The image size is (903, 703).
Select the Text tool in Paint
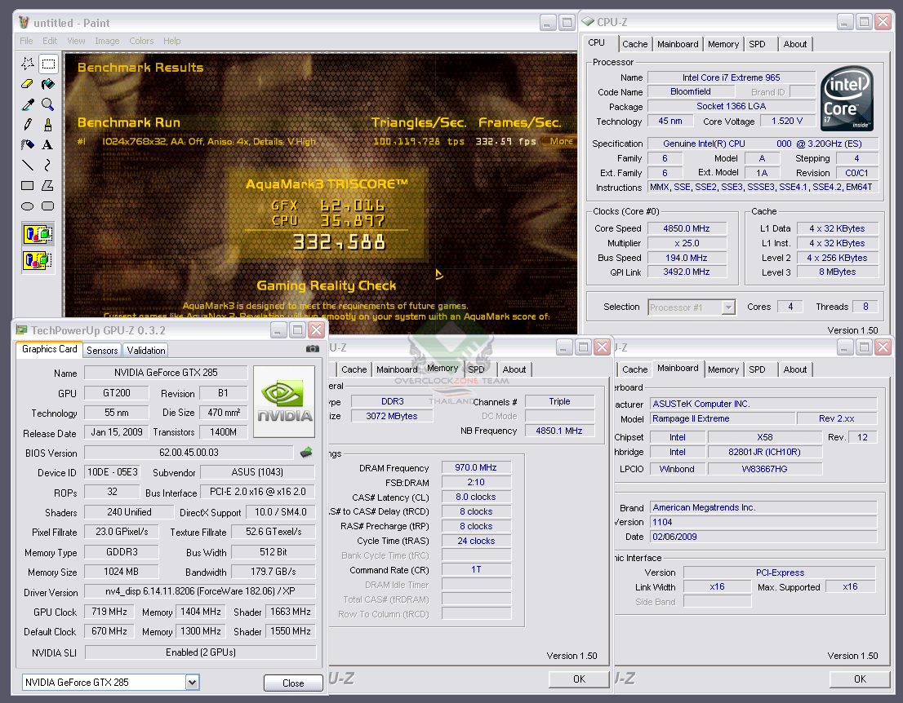[x=48, y=144]
